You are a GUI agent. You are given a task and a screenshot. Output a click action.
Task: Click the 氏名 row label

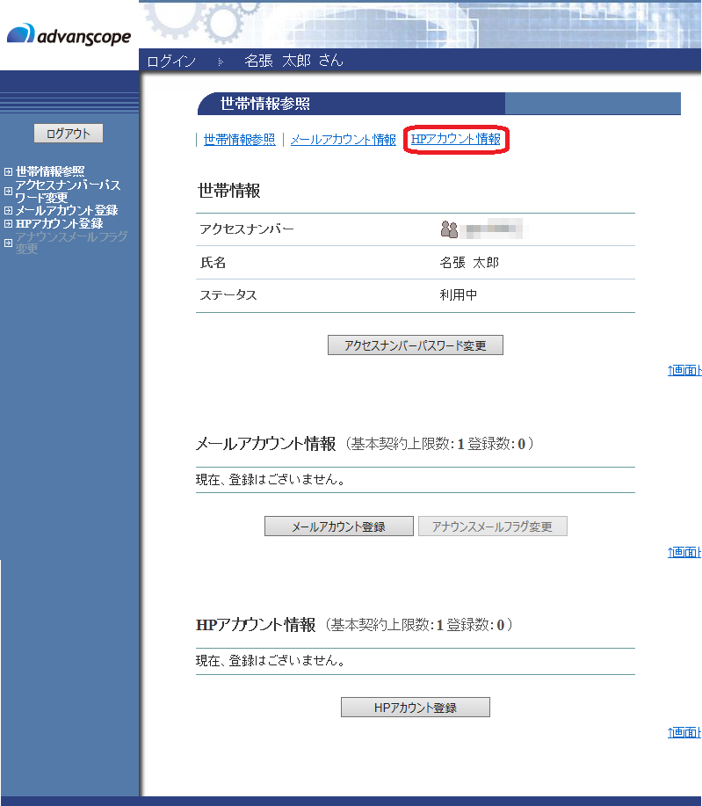click(x=213, y=263)
